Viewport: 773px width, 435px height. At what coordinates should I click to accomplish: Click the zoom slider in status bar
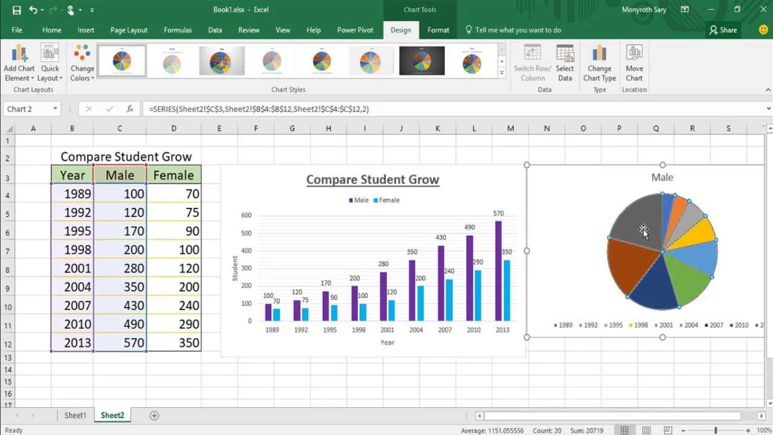click(716, 430)
